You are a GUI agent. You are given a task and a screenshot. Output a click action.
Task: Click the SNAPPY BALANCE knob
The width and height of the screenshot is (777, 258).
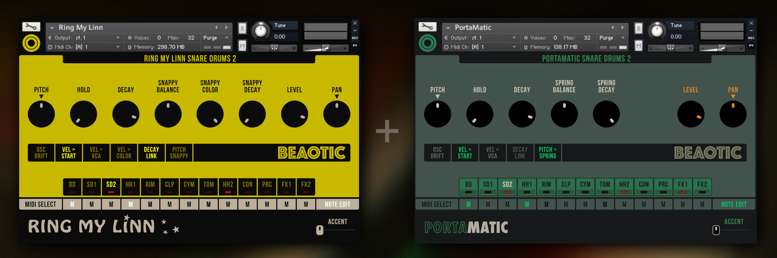pyautogui.click(x=168, y=114)
